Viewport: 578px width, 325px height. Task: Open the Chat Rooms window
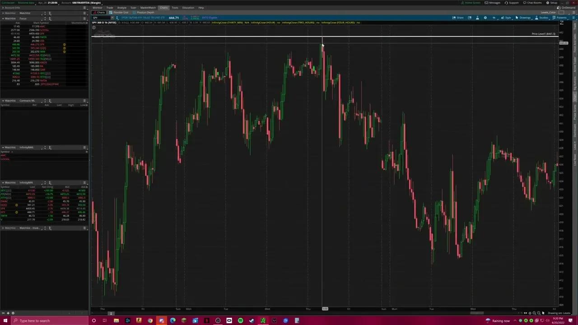point(532,3)
